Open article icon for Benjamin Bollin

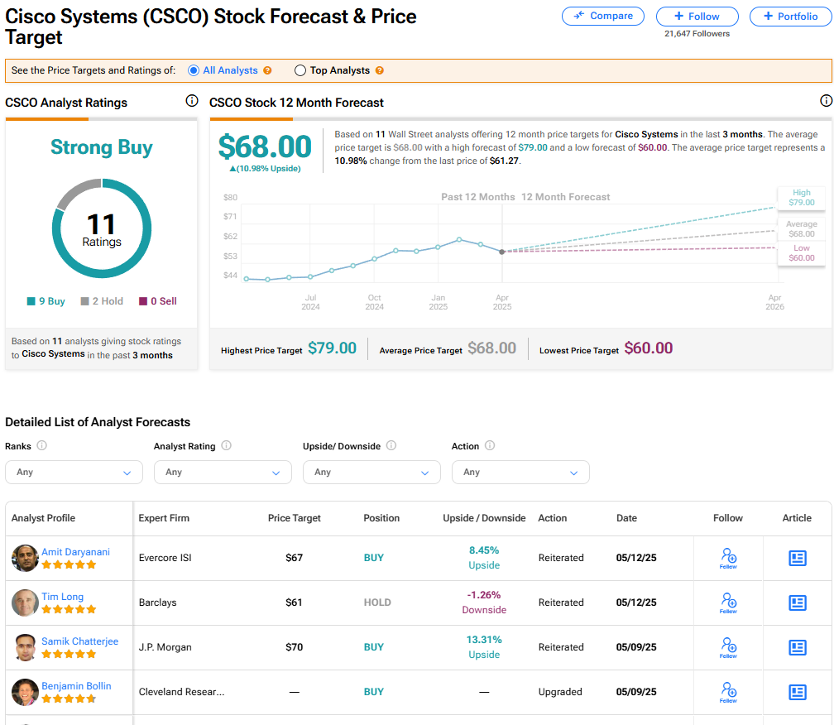point(797,692)
